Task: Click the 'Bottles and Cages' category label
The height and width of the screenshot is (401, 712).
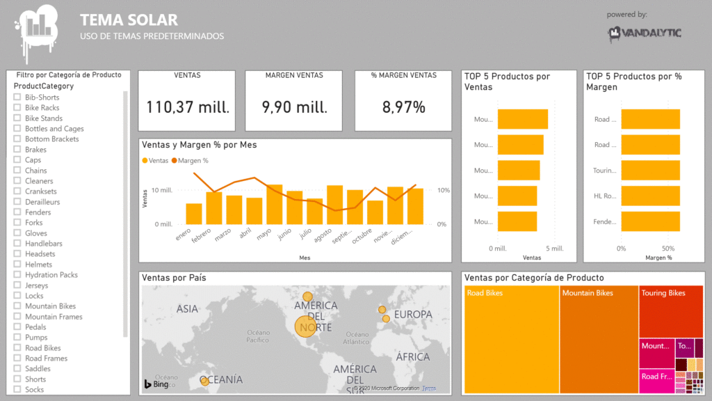Action: [54, 129]
